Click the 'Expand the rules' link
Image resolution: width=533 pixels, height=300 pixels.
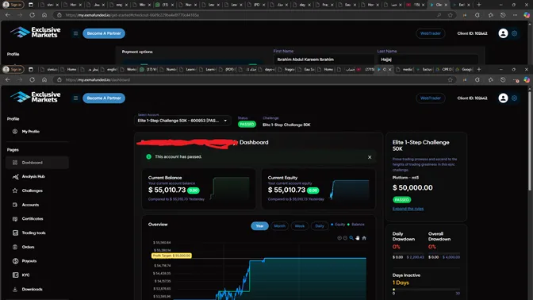click(x=408, y=209)
